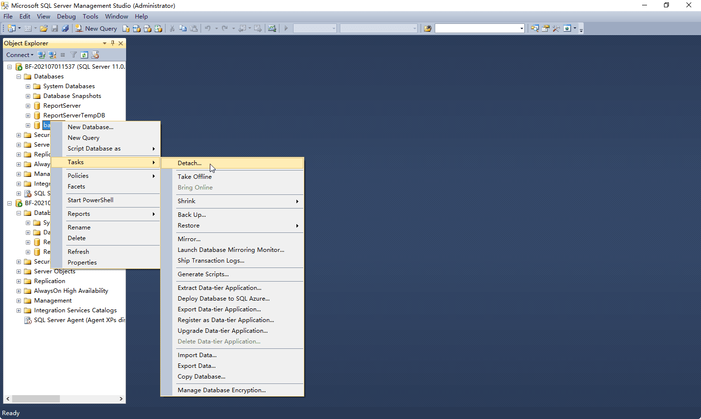Expand the ReportServerTempDB database node
The height and width of the screenshot is (419, 701).
click(28, 115)
